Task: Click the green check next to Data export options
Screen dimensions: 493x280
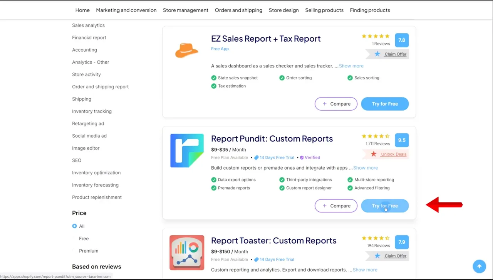Action: (x=214, y=180)
